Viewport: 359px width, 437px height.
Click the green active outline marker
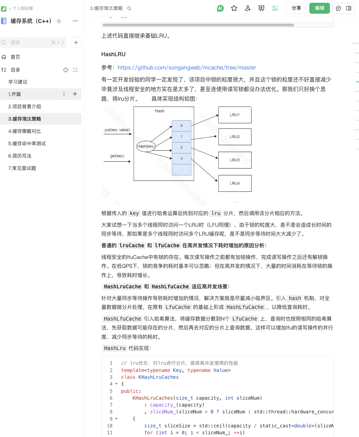(357, 82)
